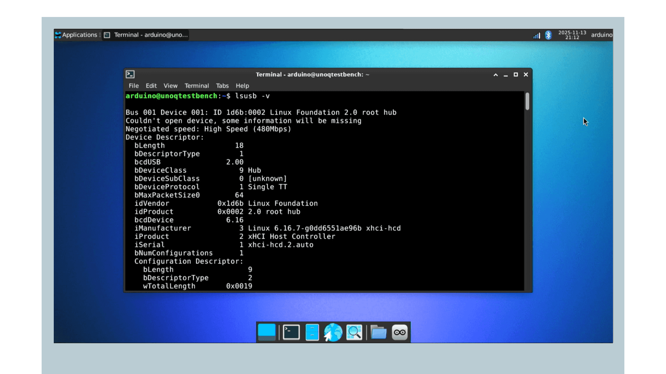
Task: Click the terminal icon in the title bar
Action: click(130, 74)
